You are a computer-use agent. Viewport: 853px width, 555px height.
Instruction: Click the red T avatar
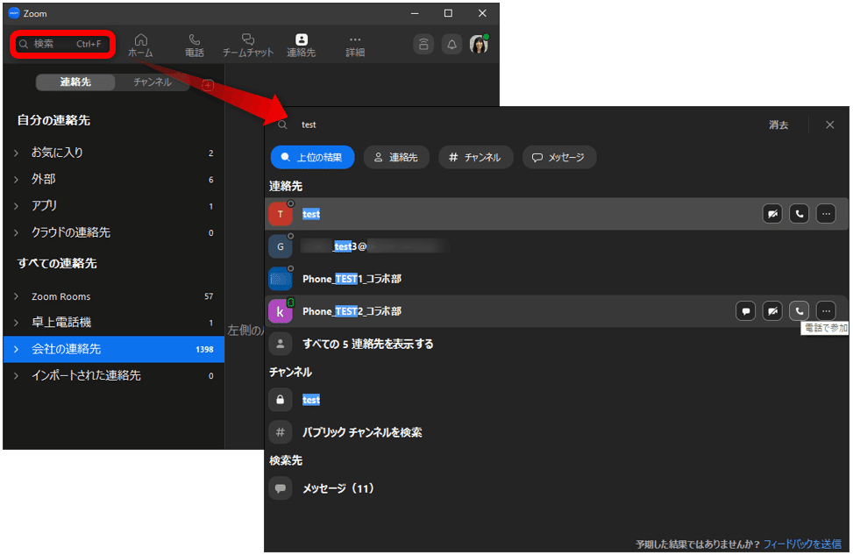[x=281, y=214]
